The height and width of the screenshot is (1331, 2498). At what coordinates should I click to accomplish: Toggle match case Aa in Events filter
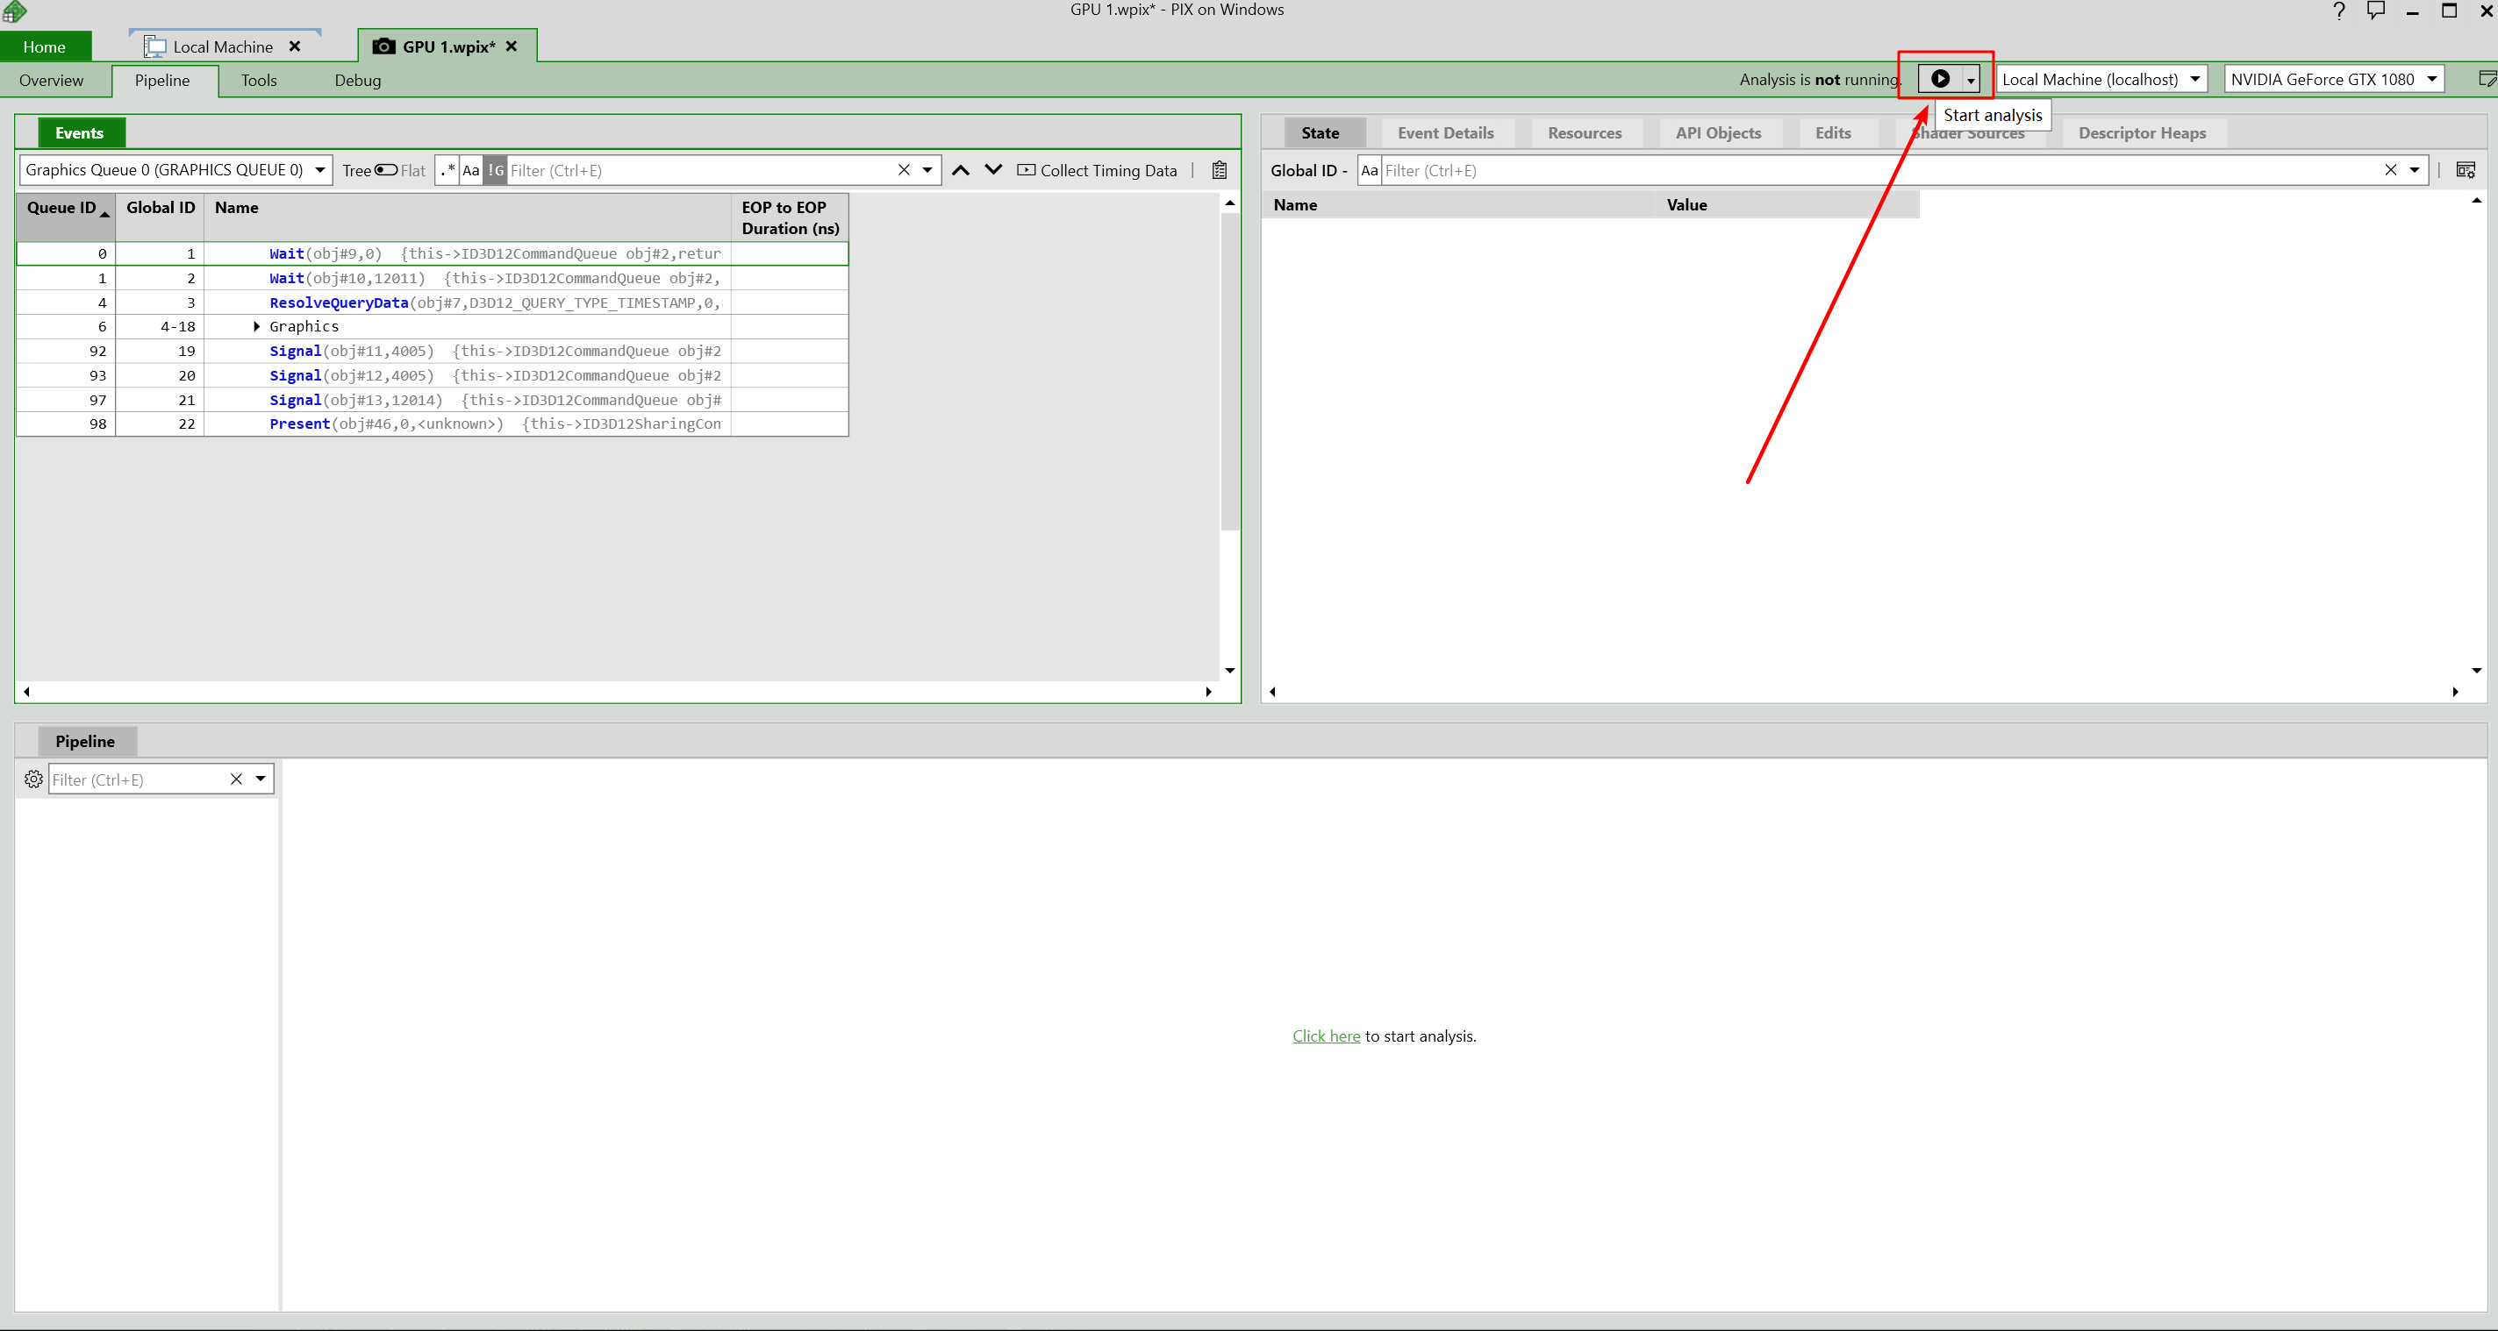click(470, 170)
